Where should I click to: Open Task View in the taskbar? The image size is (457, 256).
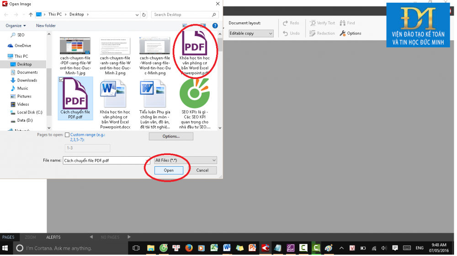click(x=136, y=248)
